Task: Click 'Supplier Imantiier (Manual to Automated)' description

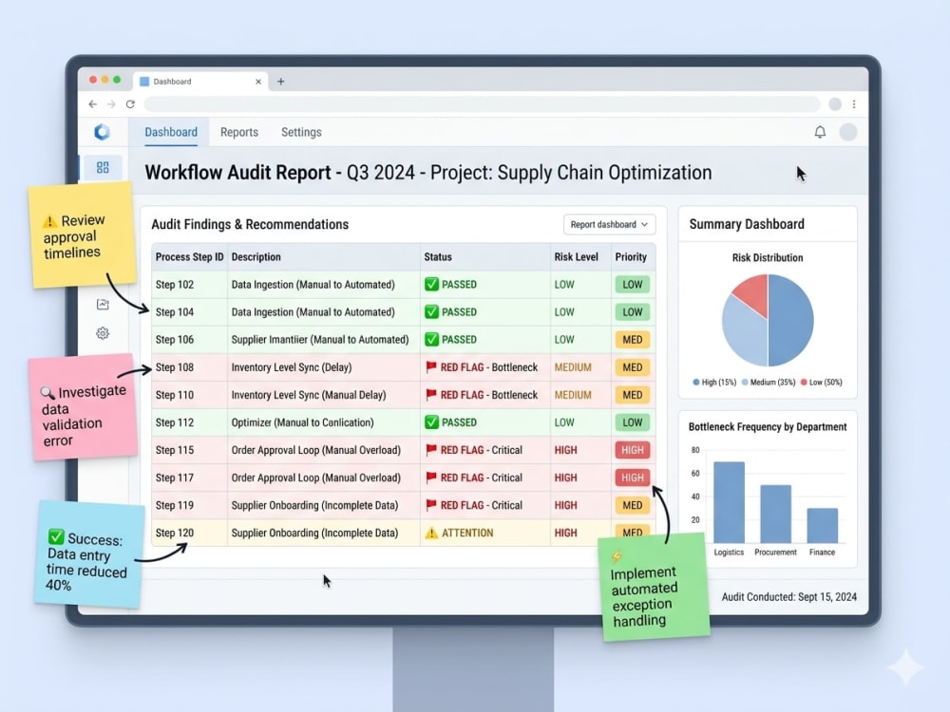Action: click(320, 340)
